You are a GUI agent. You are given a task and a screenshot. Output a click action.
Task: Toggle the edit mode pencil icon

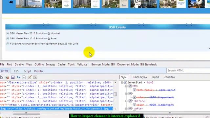[x=30, y=77]
